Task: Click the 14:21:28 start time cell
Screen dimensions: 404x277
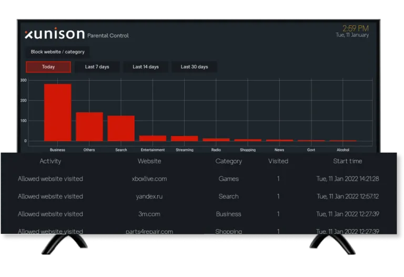Action: click(x=348, y=179)
